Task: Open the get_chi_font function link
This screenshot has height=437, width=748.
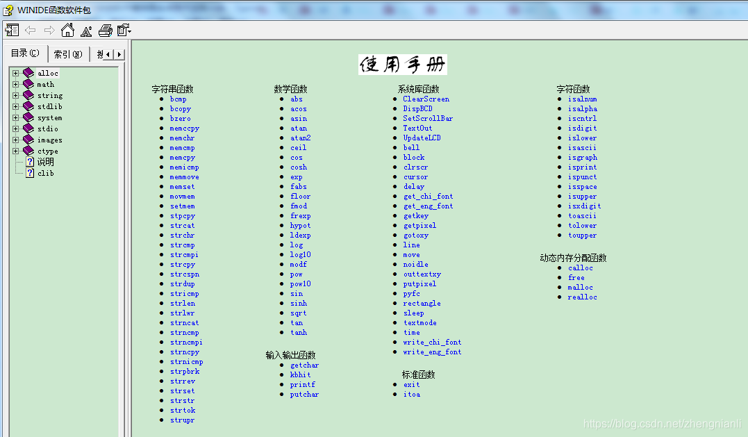Action: 429,197
